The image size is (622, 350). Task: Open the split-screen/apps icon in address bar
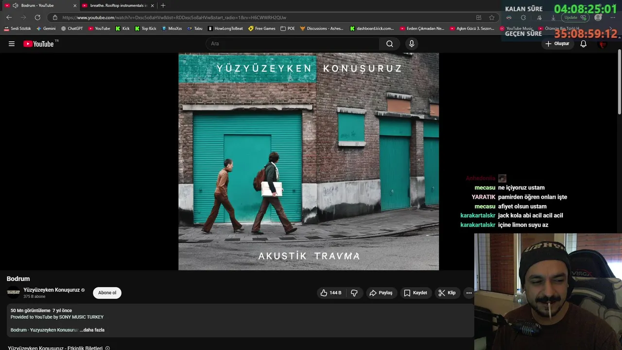479,17
